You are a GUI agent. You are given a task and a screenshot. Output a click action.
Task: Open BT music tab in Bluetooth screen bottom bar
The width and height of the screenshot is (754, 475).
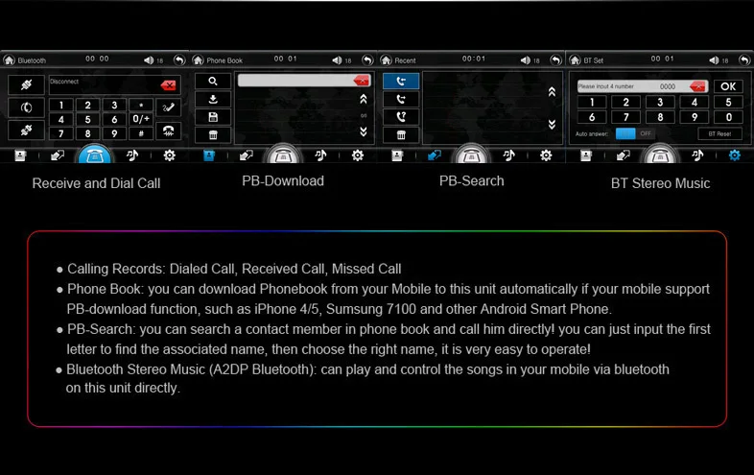(132, 155)
